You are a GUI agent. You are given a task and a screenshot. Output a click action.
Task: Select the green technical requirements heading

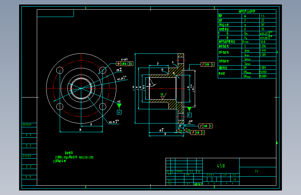point(69,153)
